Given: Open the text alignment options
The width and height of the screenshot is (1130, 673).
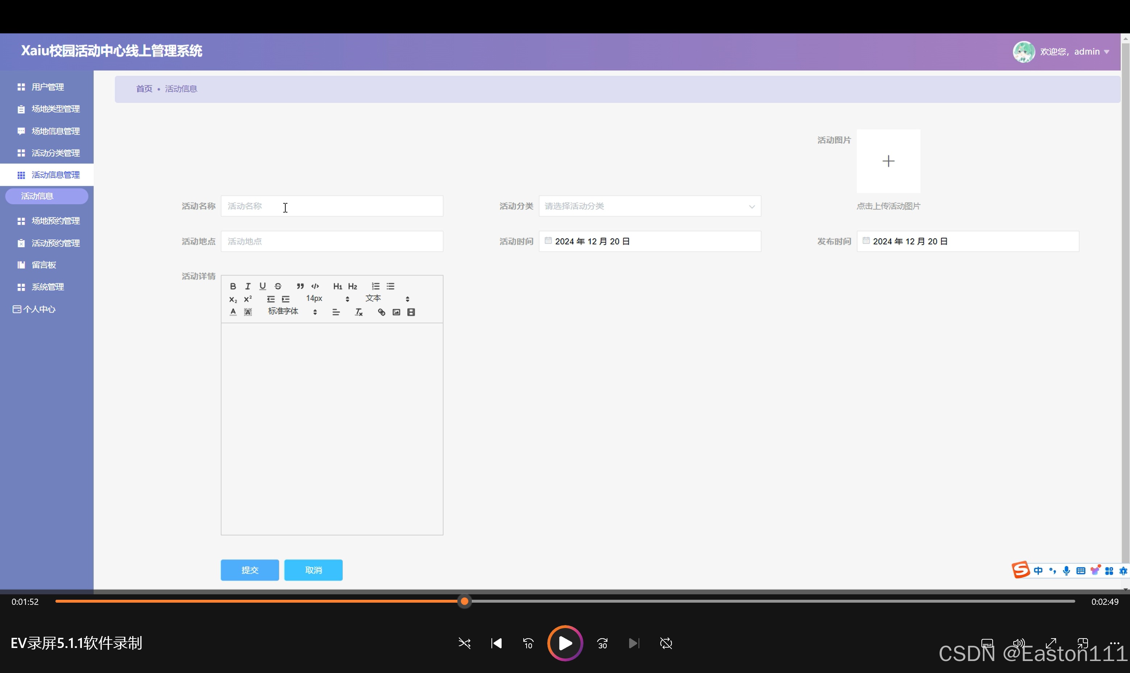Looking at the screenshot, I should pos(336,312).
